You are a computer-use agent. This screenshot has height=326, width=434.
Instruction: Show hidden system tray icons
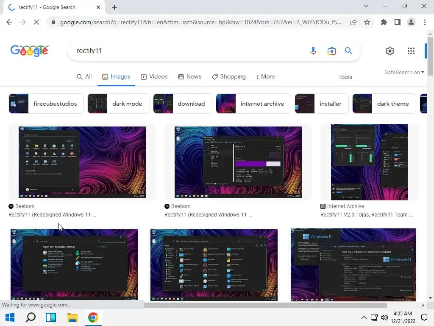364,318
